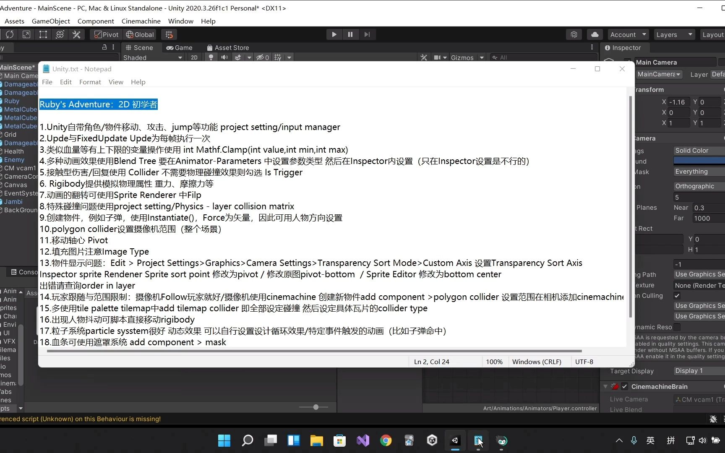Open Windows Start menu
This screenshot has width=725, height=453.
(224, 440)
